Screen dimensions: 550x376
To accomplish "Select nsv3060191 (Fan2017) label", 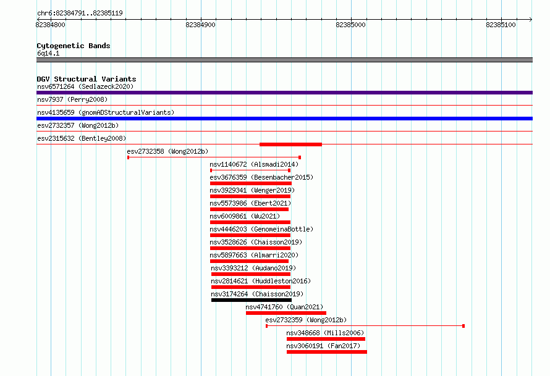I will (323, 346).
